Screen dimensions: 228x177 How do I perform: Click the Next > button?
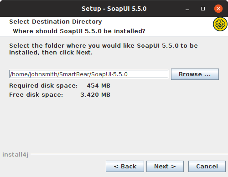tap(165, 166)
